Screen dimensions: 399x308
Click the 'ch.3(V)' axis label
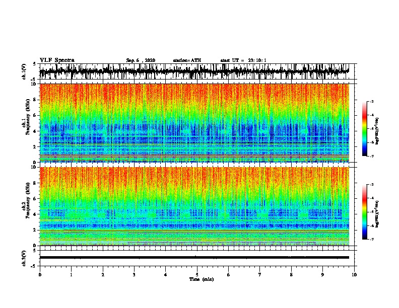(24, 258)
